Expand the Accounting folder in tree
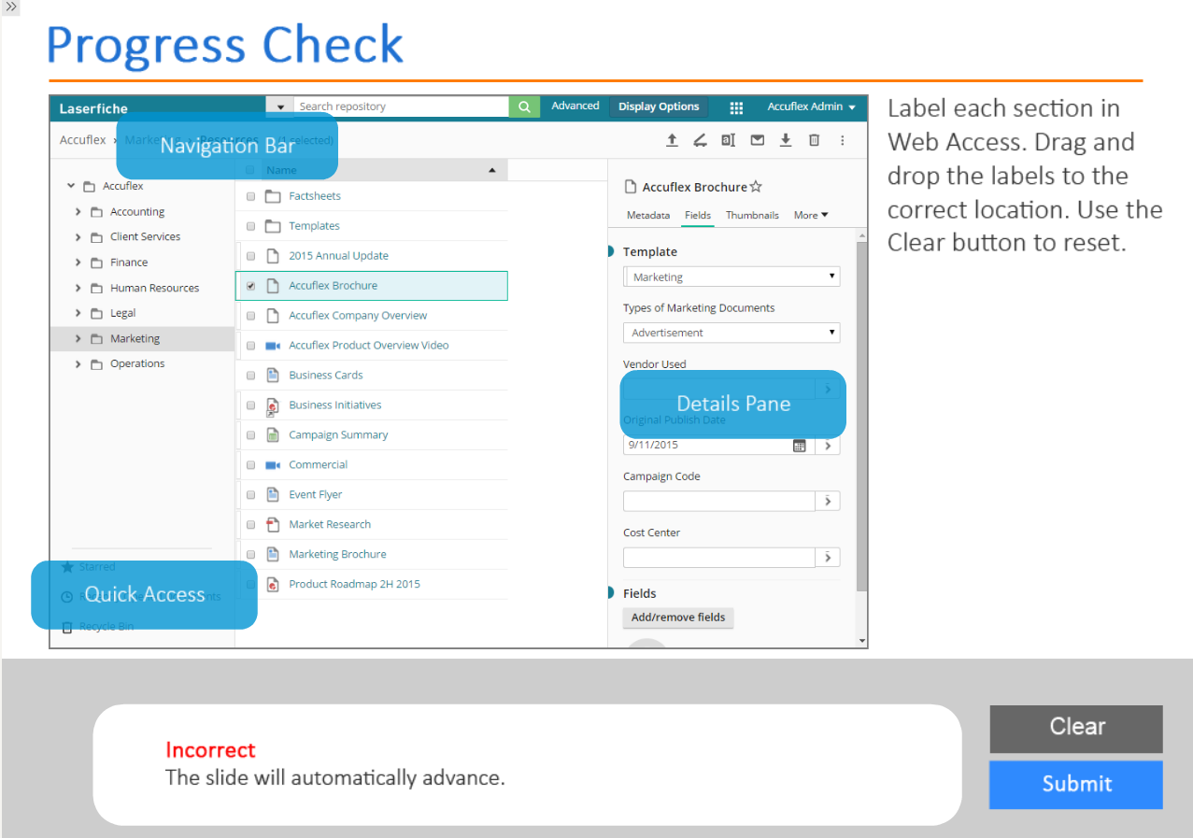The width and height of the screenshot is (1193, 838). click(78, 212)
